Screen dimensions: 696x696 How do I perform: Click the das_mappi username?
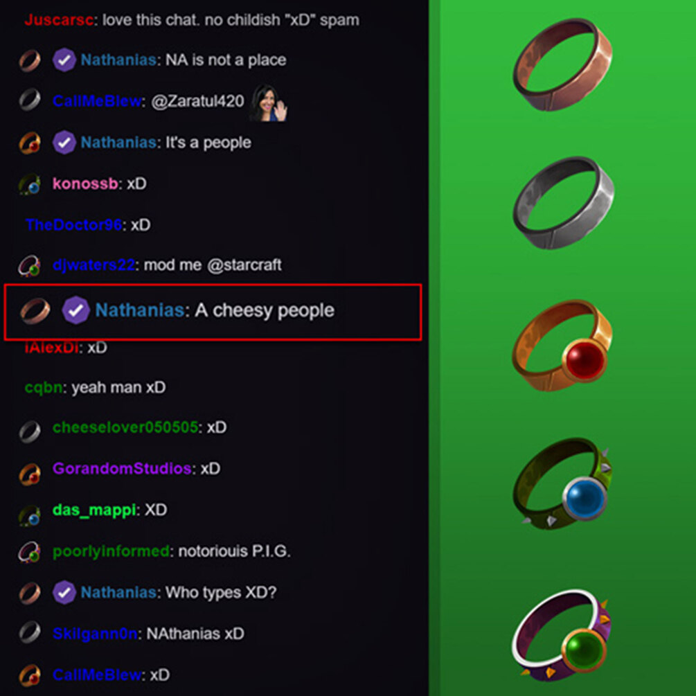click(x=93, y=510)
